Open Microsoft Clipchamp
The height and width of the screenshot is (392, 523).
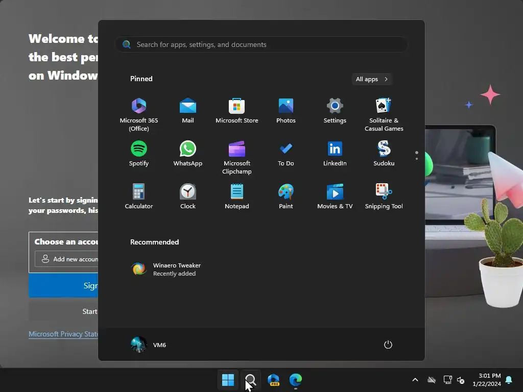pyautogui.click(x=237, y=158)
